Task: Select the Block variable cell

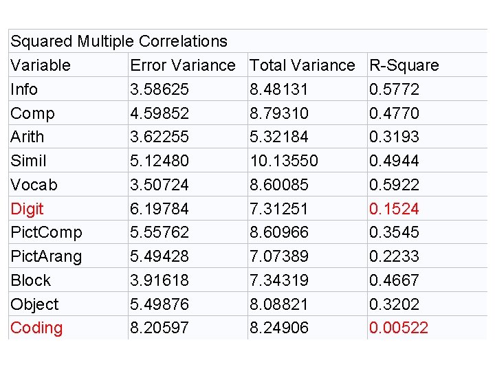Action: click(30, 280)
